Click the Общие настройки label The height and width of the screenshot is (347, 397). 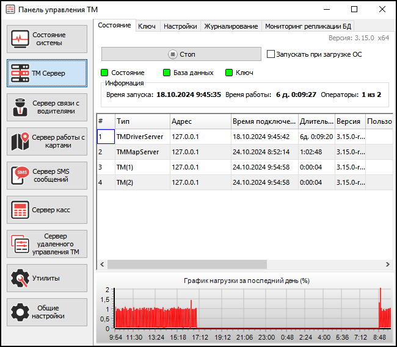pos(48,312)
